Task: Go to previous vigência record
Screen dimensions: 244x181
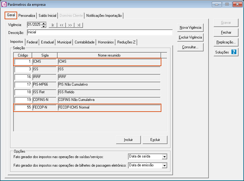Action: [x=62, y=25]
